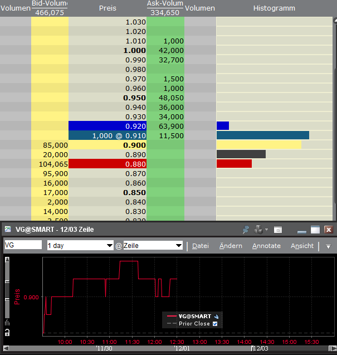Screen dimensions: 337x355
Task: Click the wrench icon beside VG@SMART legend
Action: 216,316
